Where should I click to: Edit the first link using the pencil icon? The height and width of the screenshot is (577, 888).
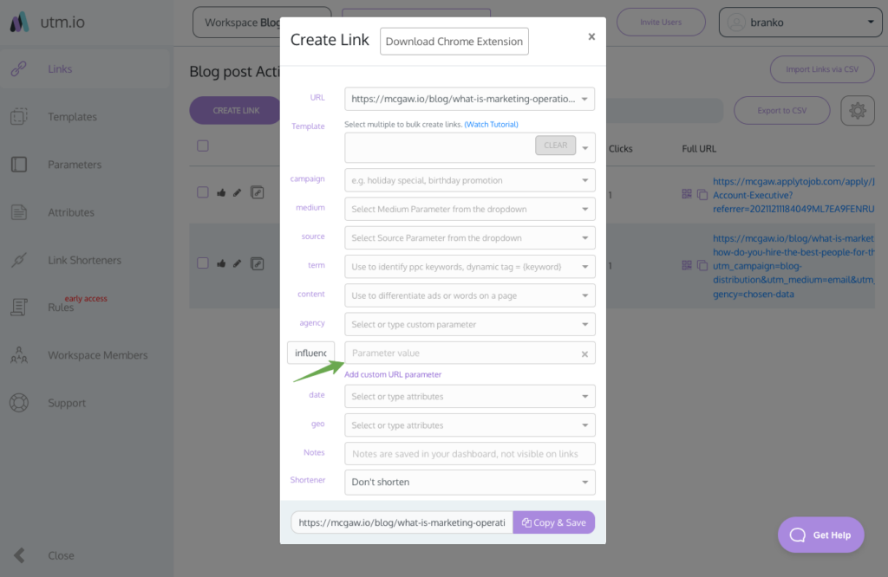click(238, 192)
